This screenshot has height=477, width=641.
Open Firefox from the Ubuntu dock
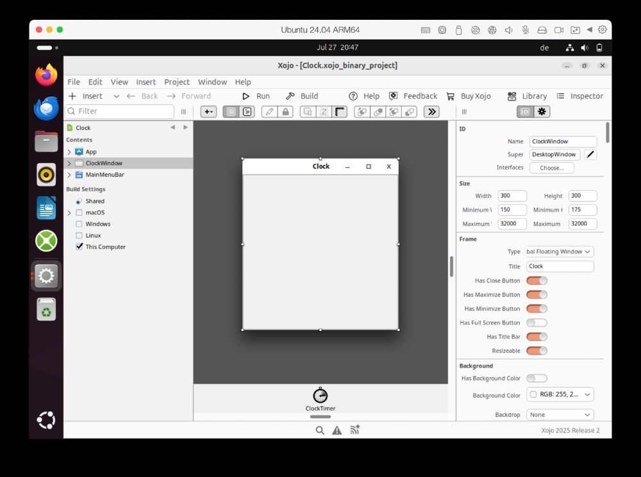coord(46,75)
